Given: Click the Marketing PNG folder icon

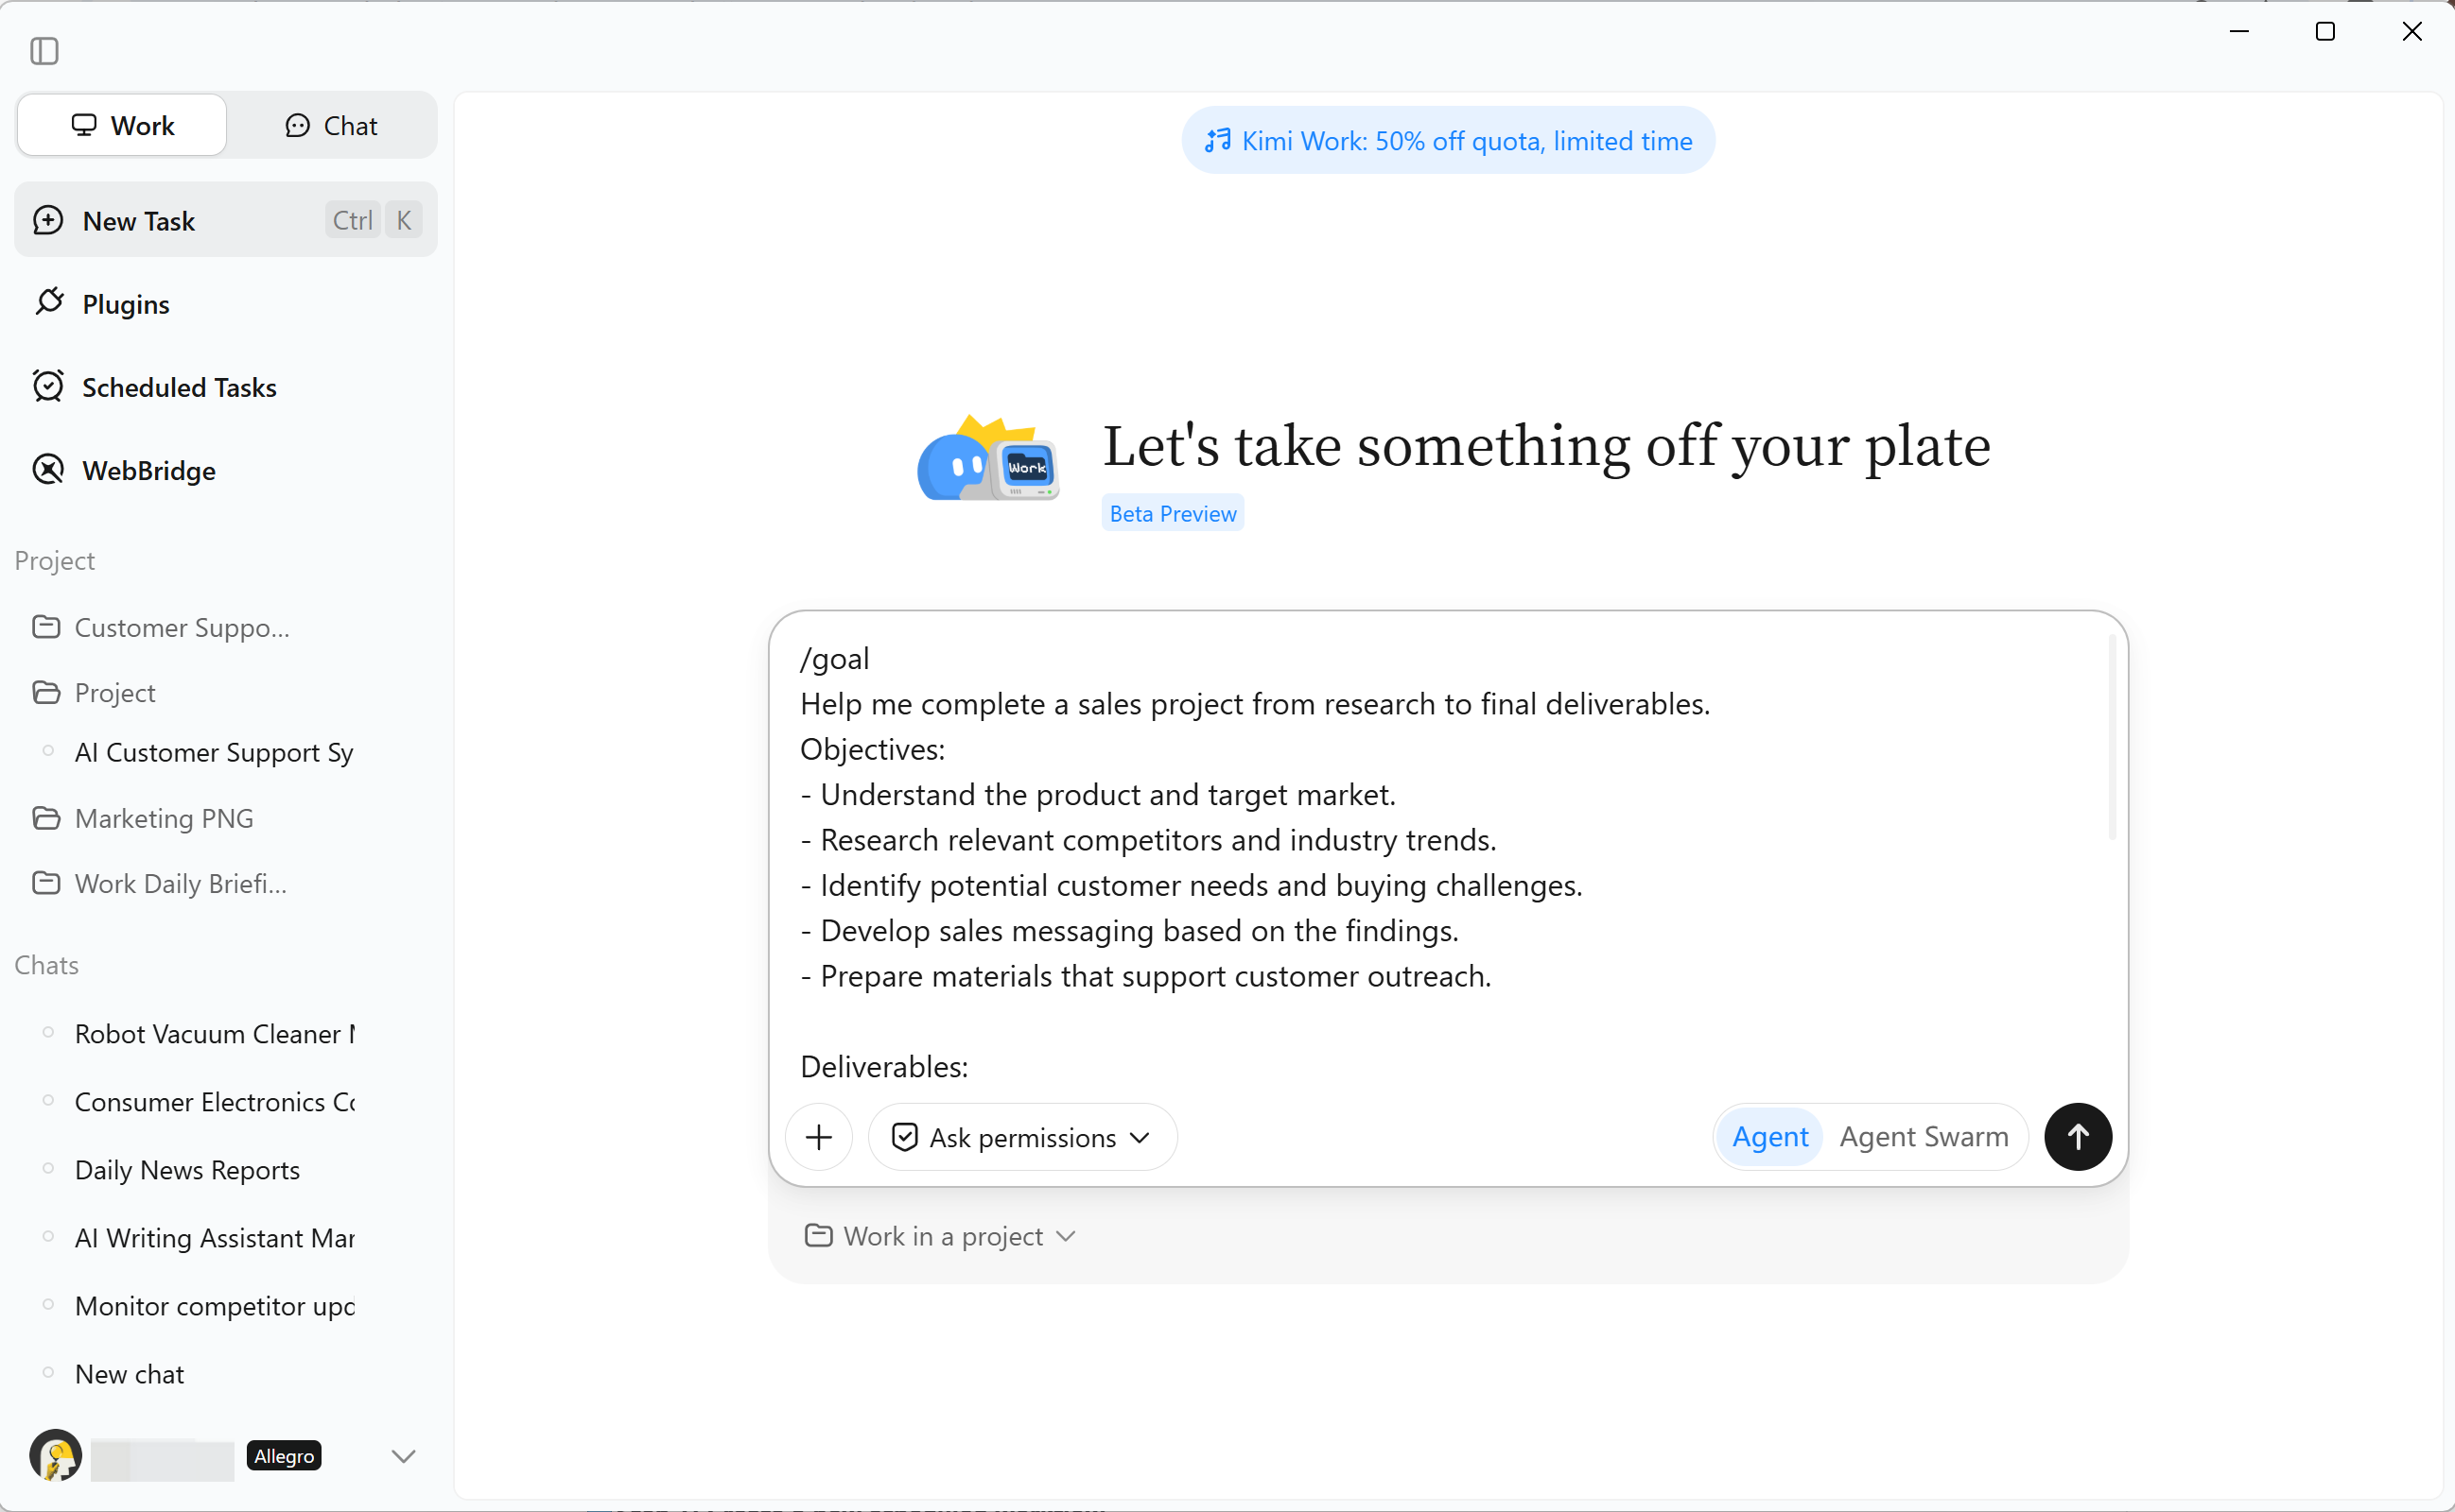Looking at the screenshot, I should tap(46, 818).
